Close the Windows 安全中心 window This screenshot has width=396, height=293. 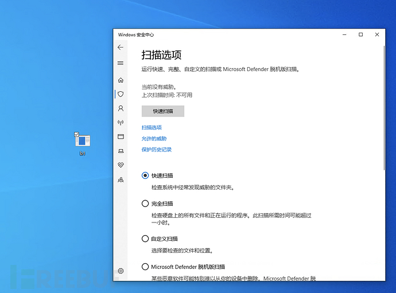tap(377, 34)
